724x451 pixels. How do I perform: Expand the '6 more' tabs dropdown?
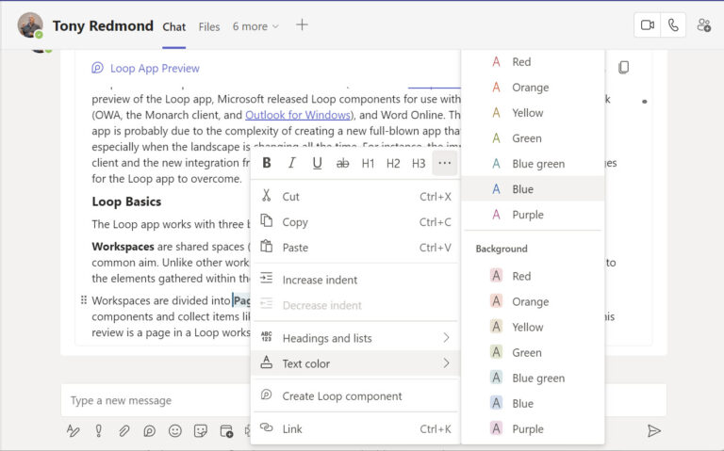pyautogui.click(x=255, y=26)
